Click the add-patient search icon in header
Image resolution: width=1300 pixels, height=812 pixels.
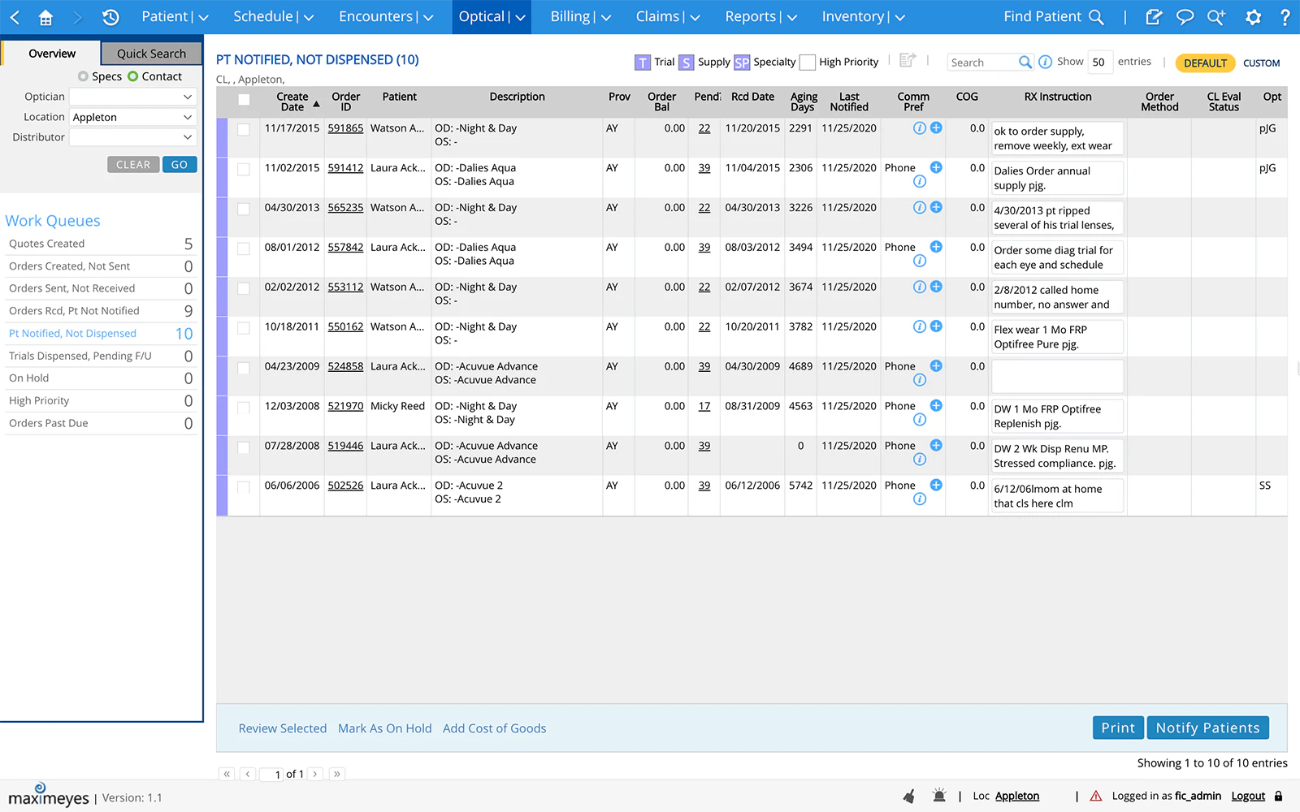click(x=1216, y=16)
